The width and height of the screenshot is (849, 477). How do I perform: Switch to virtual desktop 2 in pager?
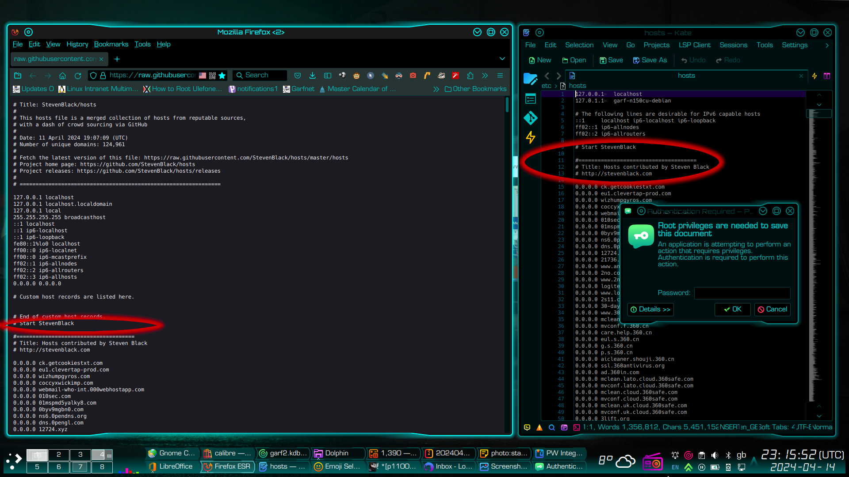[58, 454]
